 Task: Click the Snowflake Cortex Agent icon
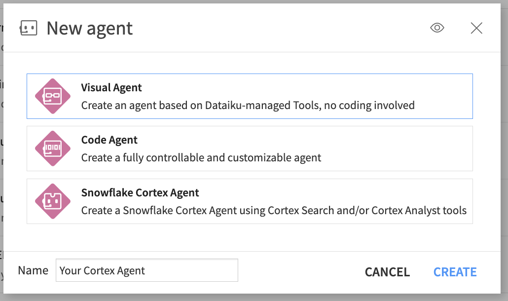(53, 201)
